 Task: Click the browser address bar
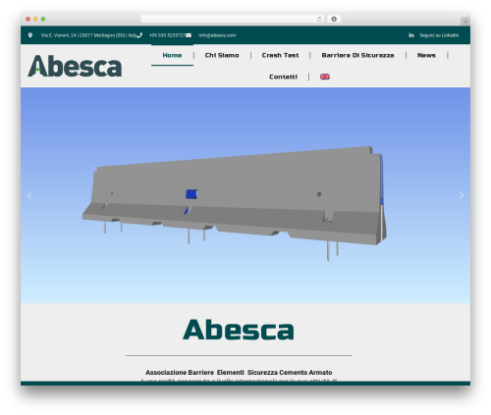tap(233, 20)
